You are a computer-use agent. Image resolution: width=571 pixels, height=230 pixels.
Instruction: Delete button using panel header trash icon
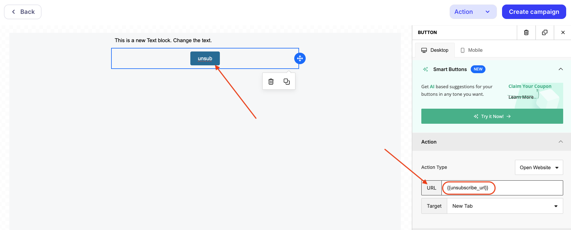(x=526, y=33)
